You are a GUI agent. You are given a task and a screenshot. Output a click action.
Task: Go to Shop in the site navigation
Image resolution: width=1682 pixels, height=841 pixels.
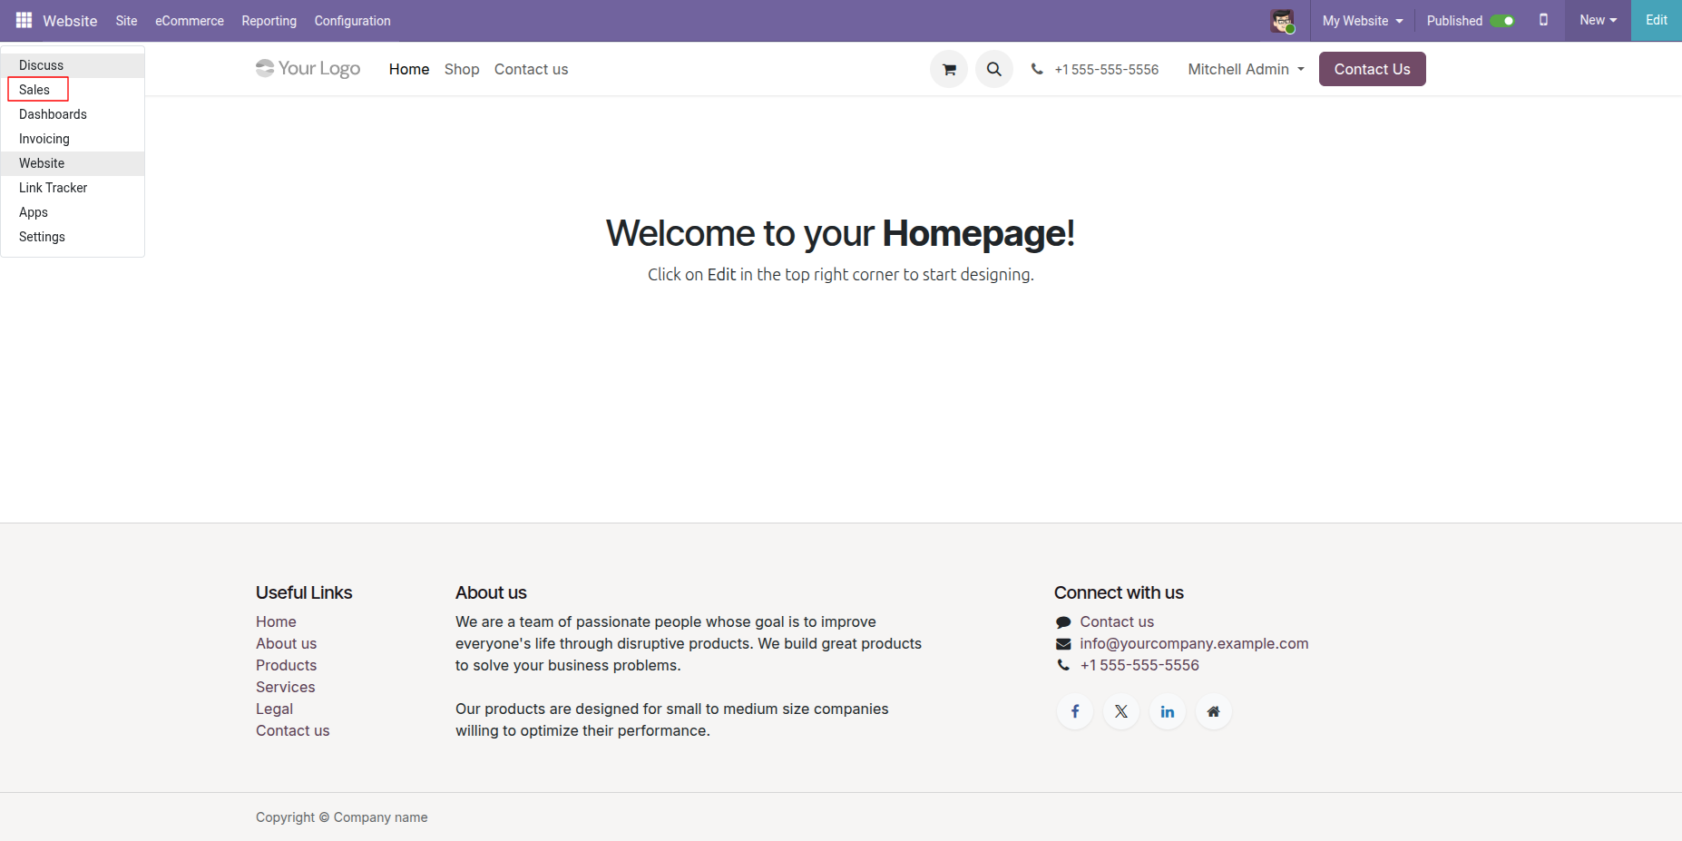tap(462, 69)
